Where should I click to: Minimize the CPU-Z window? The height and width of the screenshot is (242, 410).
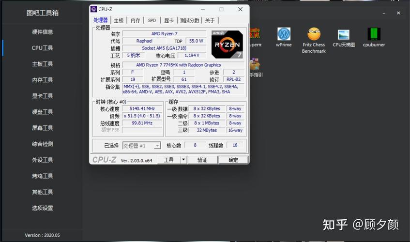(x=203, y=9)
